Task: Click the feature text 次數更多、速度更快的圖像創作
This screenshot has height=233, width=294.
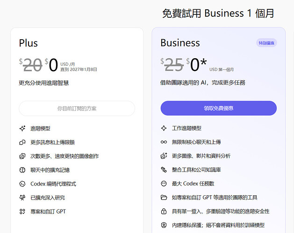Action: tap(65, 156)
